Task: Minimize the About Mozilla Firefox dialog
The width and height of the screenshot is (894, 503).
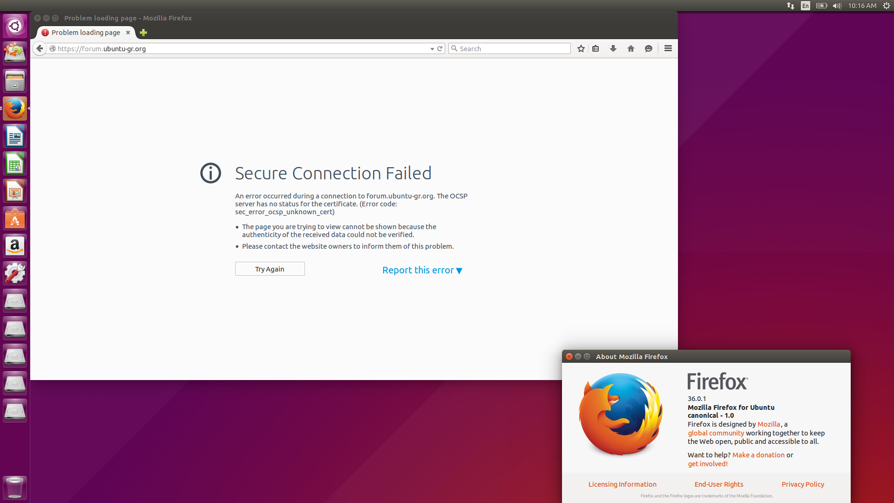Action: (x=578, y=356)
